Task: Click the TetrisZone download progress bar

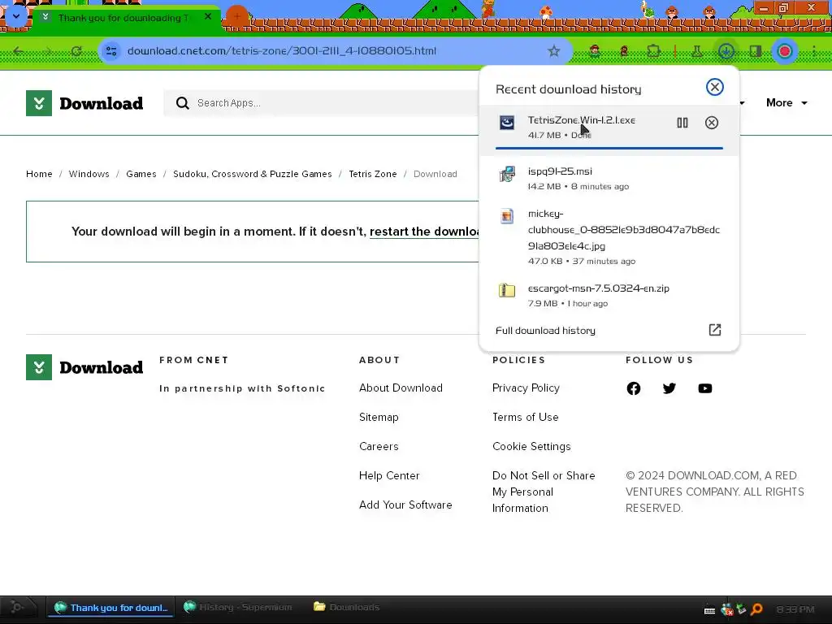Action: pos(609,148)
